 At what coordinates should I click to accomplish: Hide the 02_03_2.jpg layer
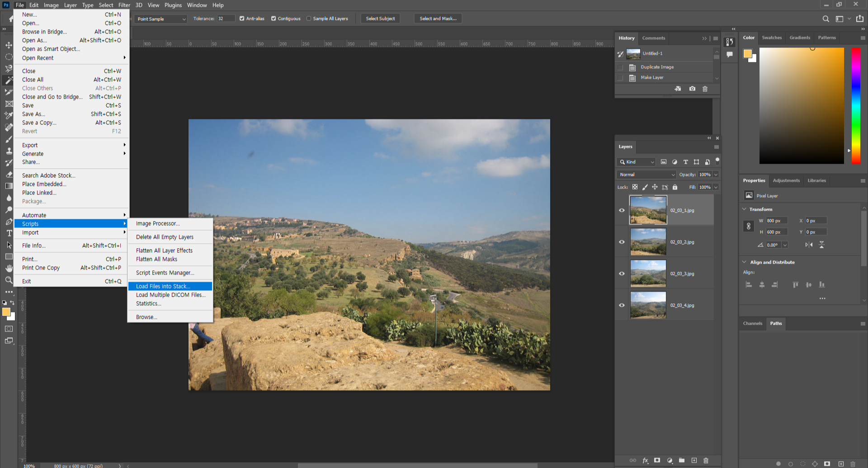(x=622, y=242)
